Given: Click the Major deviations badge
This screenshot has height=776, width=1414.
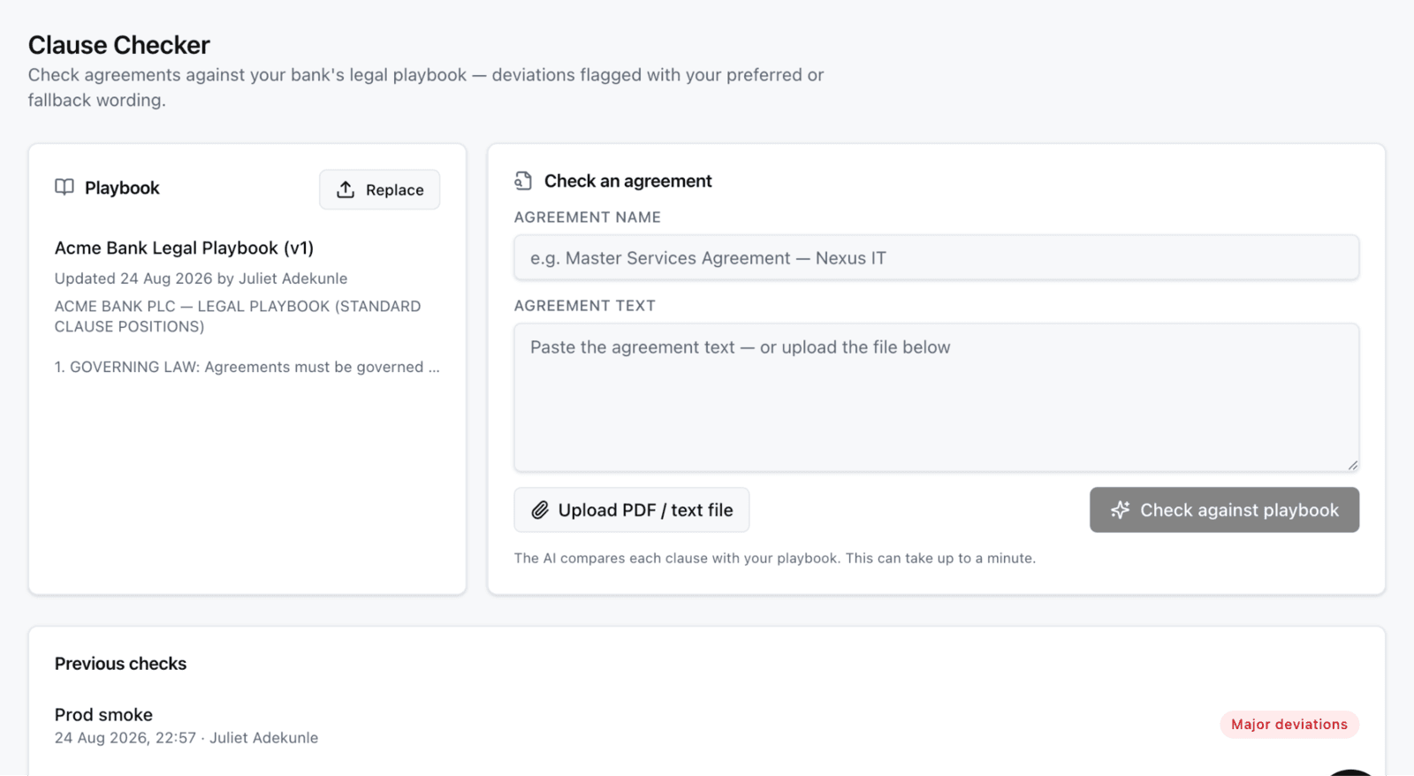Looking at the screenshot, I should 1289,725.
